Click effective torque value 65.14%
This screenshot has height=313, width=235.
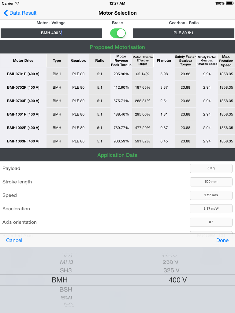click(x=143, y=74)
